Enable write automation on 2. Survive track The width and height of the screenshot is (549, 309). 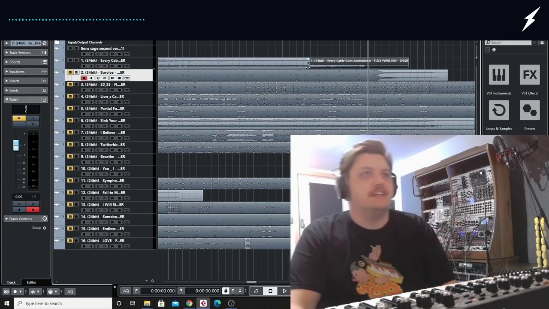pyautogui.click(x=119, y=78)
